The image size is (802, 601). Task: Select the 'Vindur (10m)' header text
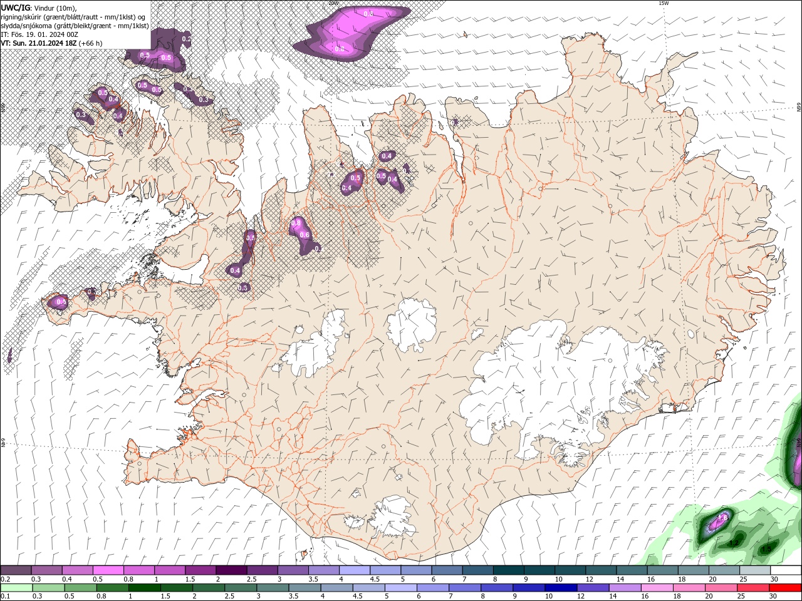pos(55,8)
